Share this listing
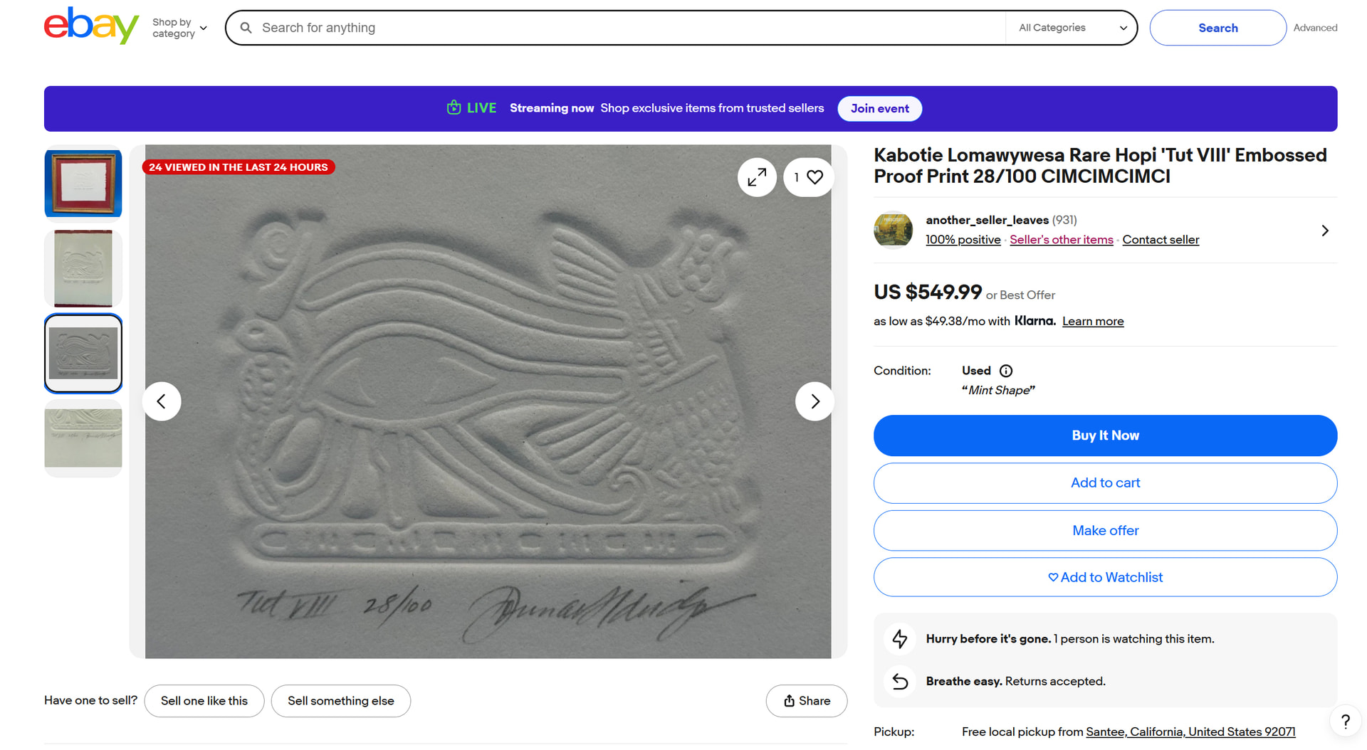The image size is (1367, 750). (807, 701)
